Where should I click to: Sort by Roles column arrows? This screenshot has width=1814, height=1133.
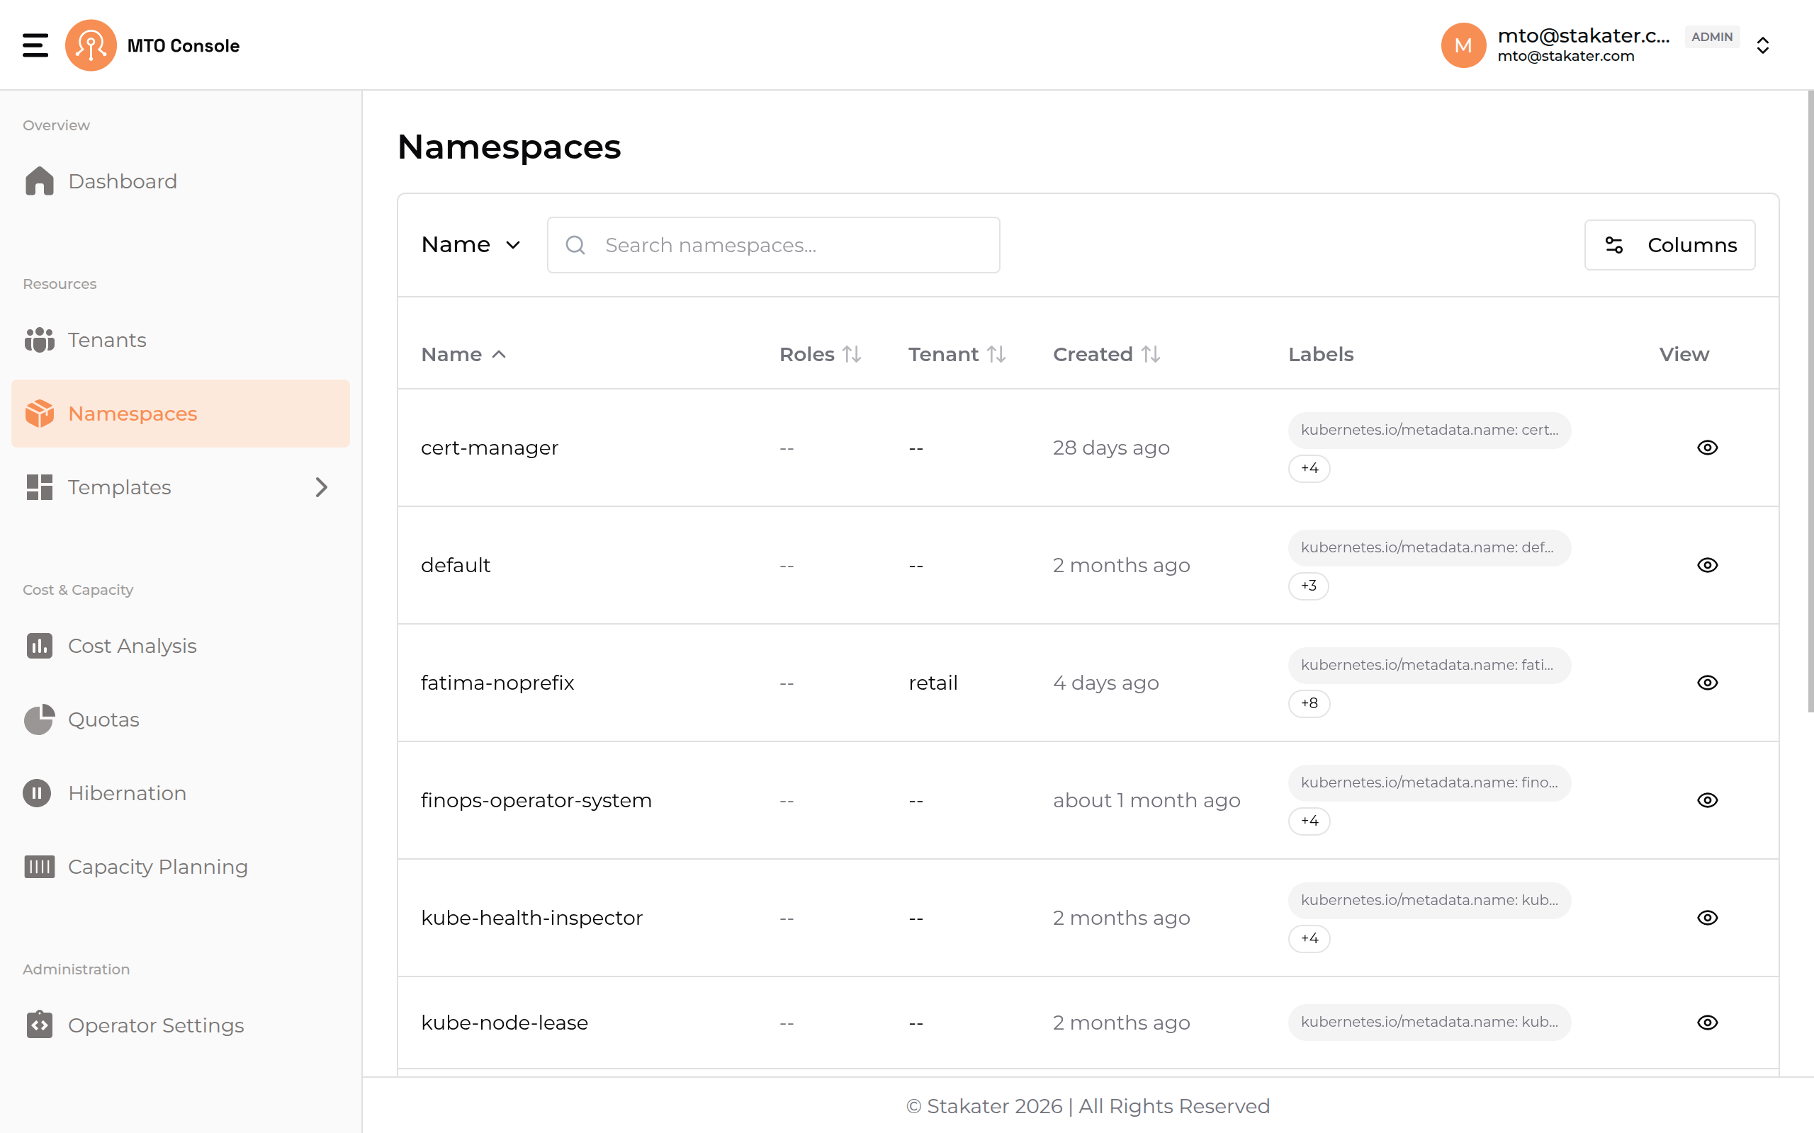[852, 353]
